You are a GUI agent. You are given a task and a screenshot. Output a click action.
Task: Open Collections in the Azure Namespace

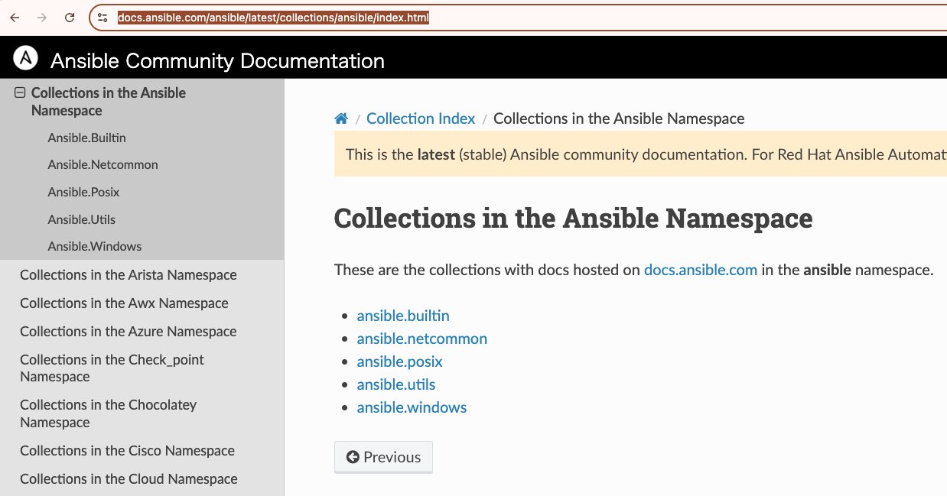point(127,331)
